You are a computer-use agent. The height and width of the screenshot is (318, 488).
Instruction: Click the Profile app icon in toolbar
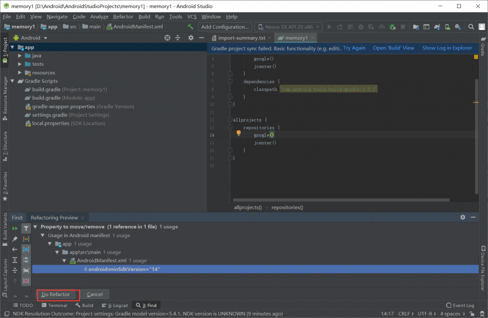tap(382, 27)
